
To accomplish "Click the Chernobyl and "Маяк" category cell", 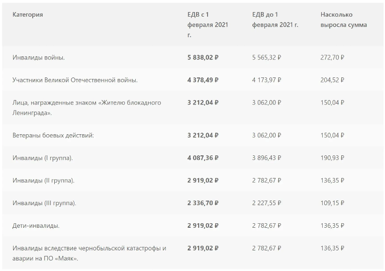I will pos(89,253).
